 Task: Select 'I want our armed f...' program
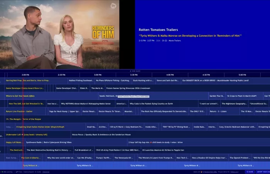coord(209,104)
